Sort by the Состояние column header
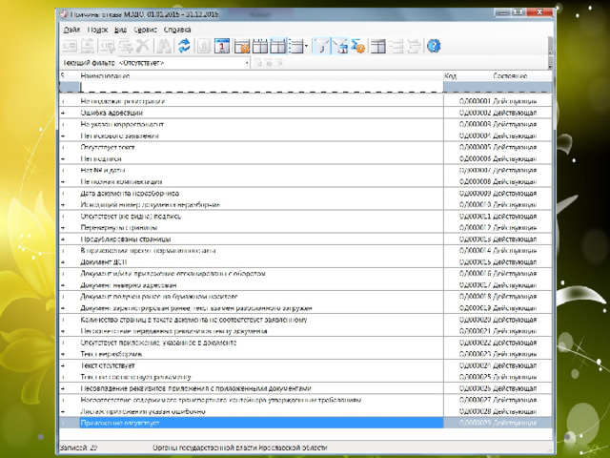The height and width of the screenshot is (458, 610). point(510,74)
